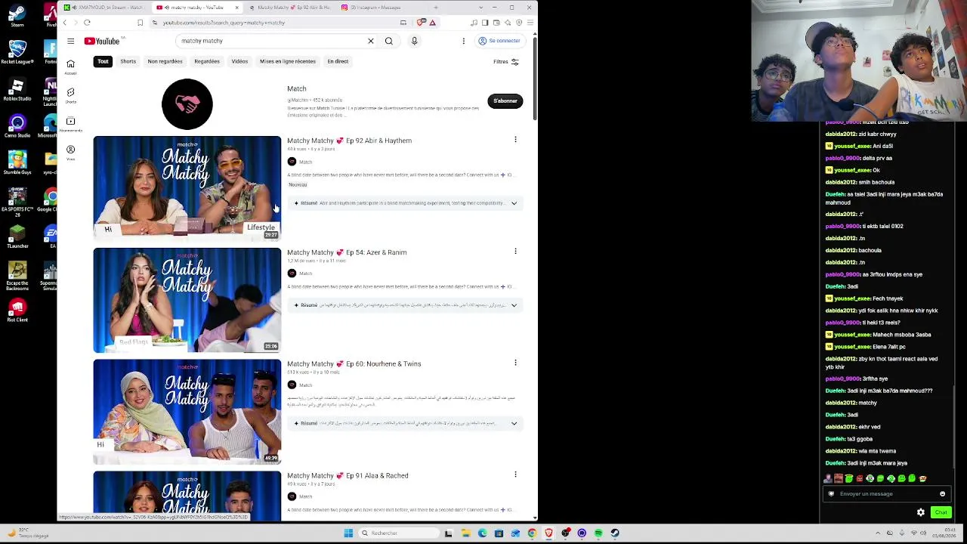967x544 pixels.
Task: Open Rocket League desktop shortcut
Action: point(17,51)
